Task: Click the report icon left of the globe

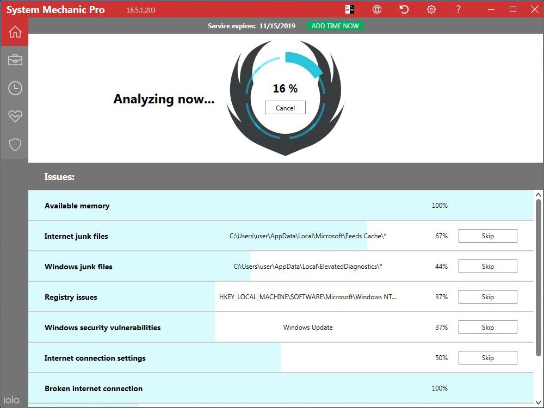Action: 350,9
